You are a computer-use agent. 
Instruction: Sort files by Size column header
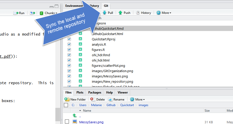click(x=207, y=111)
